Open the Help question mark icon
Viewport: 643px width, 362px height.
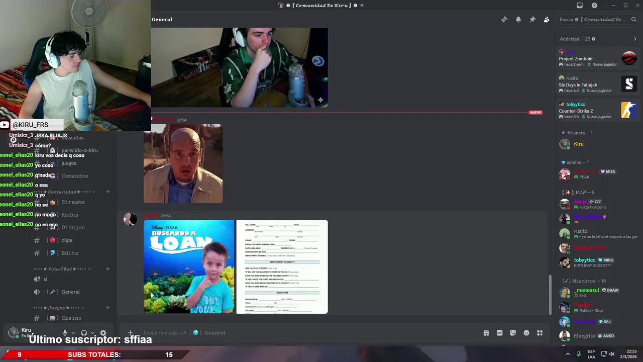point(594,6)
